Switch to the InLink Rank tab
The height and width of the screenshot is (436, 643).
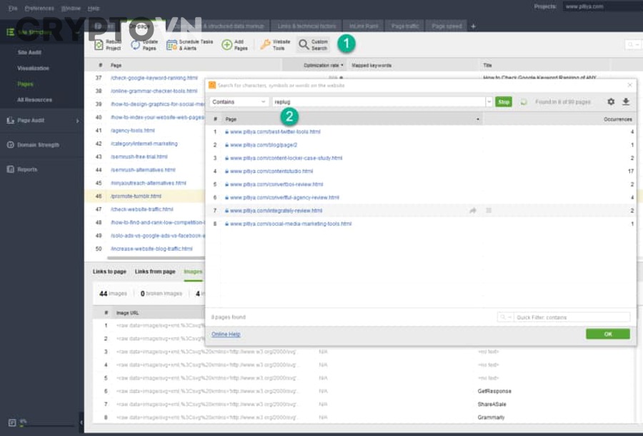point(364,26)
